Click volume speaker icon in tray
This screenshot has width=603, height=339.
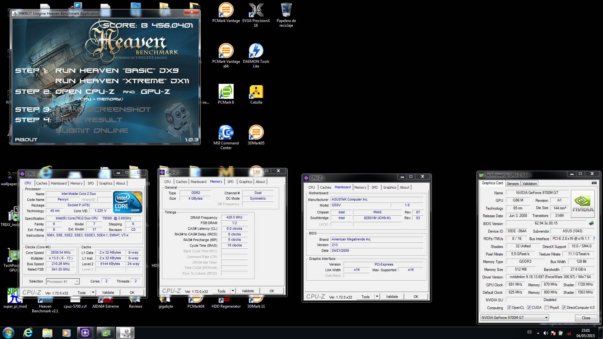(546, 333)
